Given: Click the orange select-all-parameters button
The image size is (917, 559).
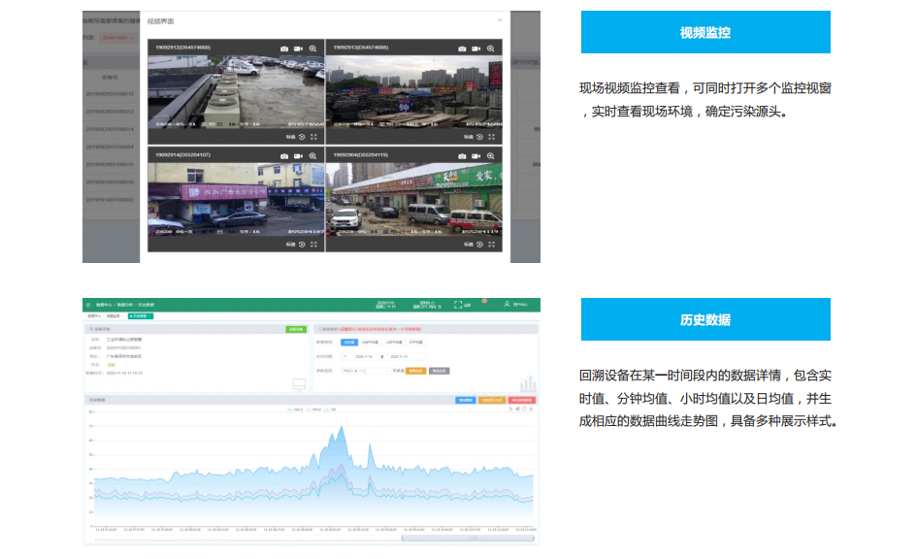Looking at the screenshot, I should (416, 371).
